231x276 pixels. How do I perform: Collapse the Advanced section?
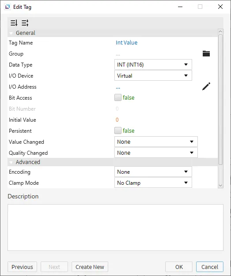[x=11, y=162]
